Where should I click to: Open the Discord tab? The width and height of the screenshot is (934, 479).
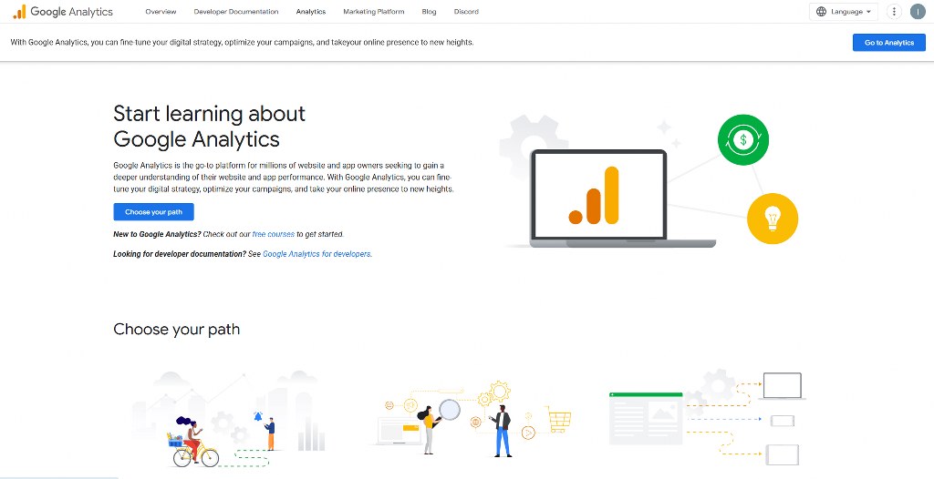click(466, 11)
